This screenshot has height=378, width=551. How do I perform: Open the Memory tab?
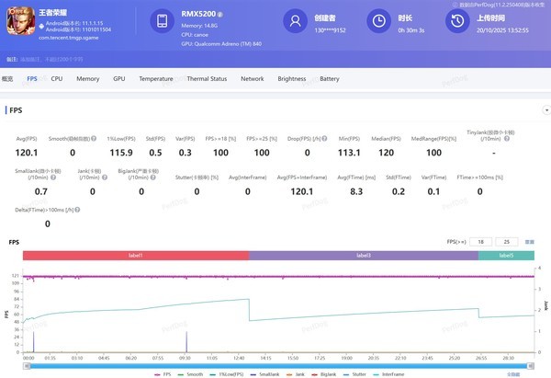coord(88,79)
